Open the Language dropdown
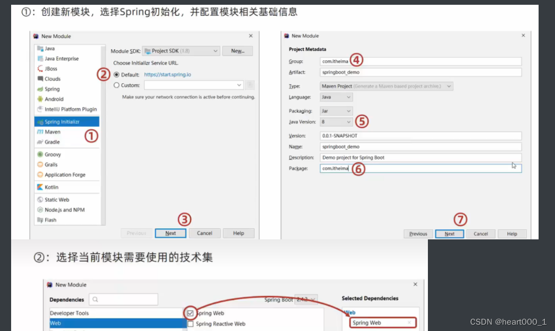Screen dimensions: 555x331 [x=336, y=97]
